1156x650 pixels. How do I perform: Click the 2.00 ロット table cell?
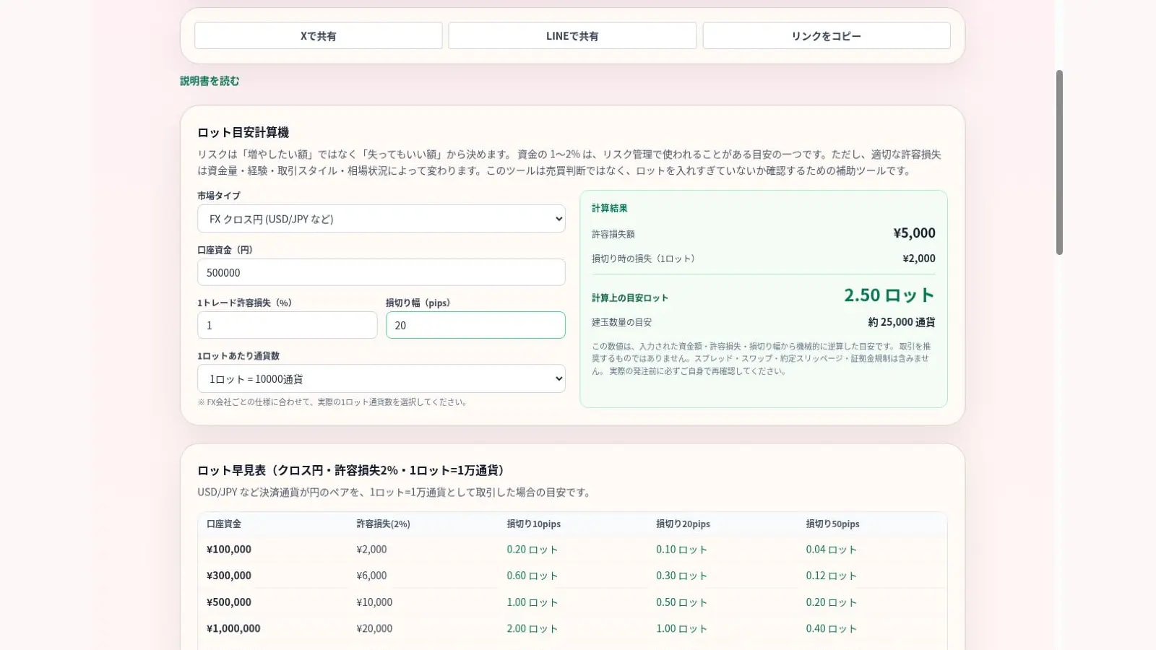532,628
